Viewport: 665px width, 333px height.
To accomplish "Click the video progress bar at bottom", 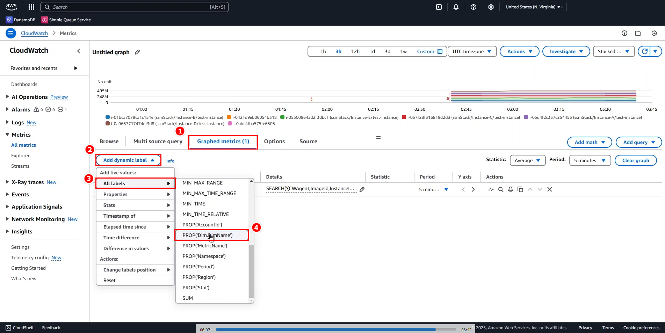I will tap(336, 329).
